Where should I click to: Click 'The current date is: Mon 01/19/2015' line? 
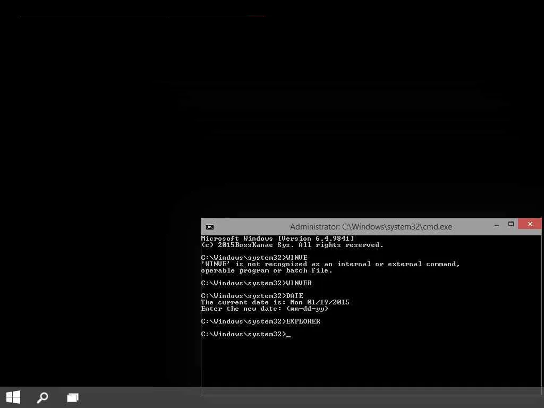click(275, 302)
